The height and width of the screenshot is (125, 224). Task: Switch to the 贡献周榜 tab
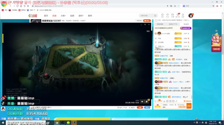click(x=160, y=24)
